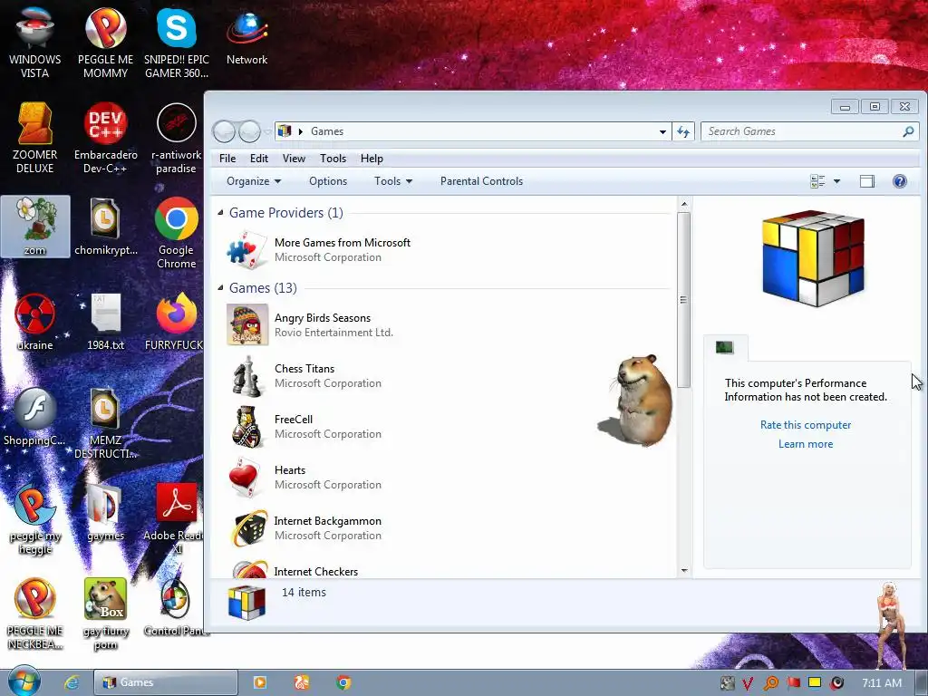
Task: Click the 7:11 AM clock
Action: coord(881,683)
